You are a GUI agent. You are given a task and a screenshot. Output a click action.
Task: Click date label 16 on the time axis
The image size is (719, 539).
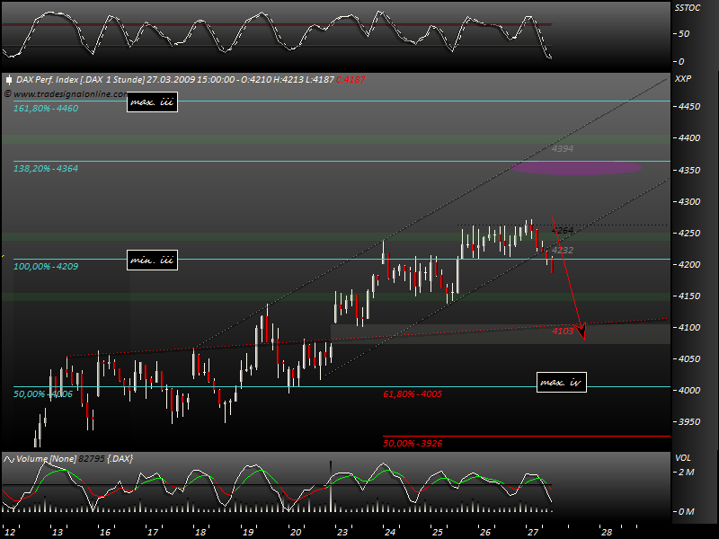click(x=105, y=532)
